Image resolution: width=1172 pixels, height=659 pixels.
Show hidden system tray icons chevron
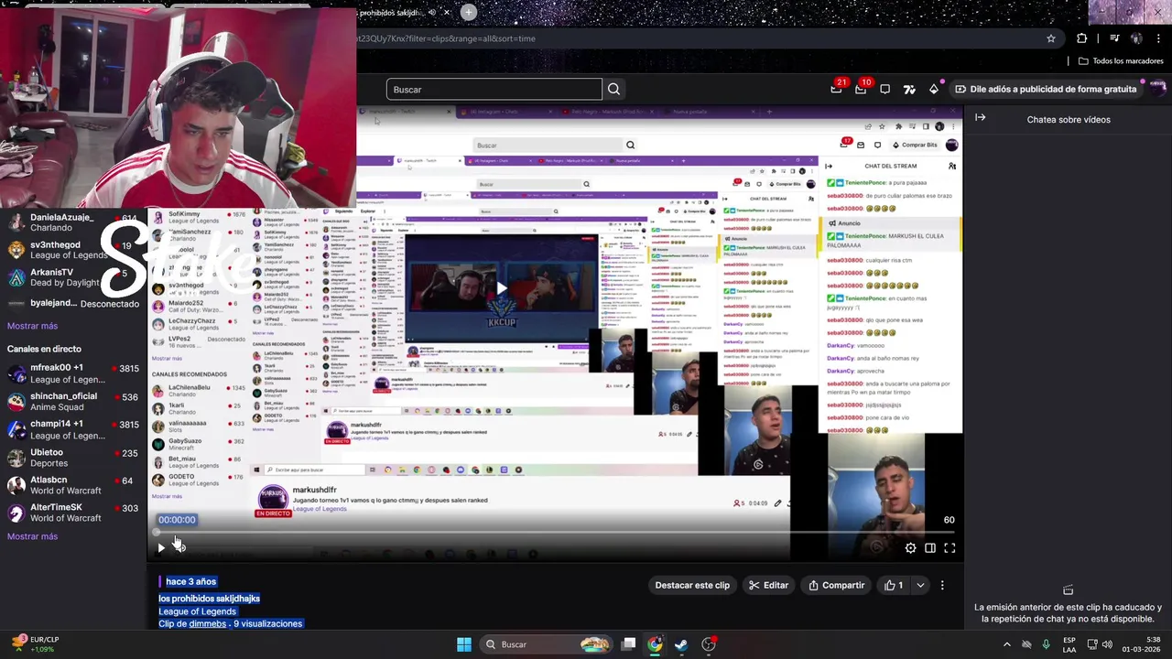point(1007,644)
